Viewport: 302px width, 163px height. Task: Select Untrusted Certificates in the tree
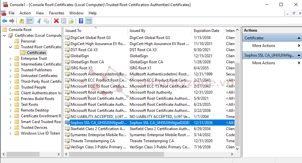point(39,76)
